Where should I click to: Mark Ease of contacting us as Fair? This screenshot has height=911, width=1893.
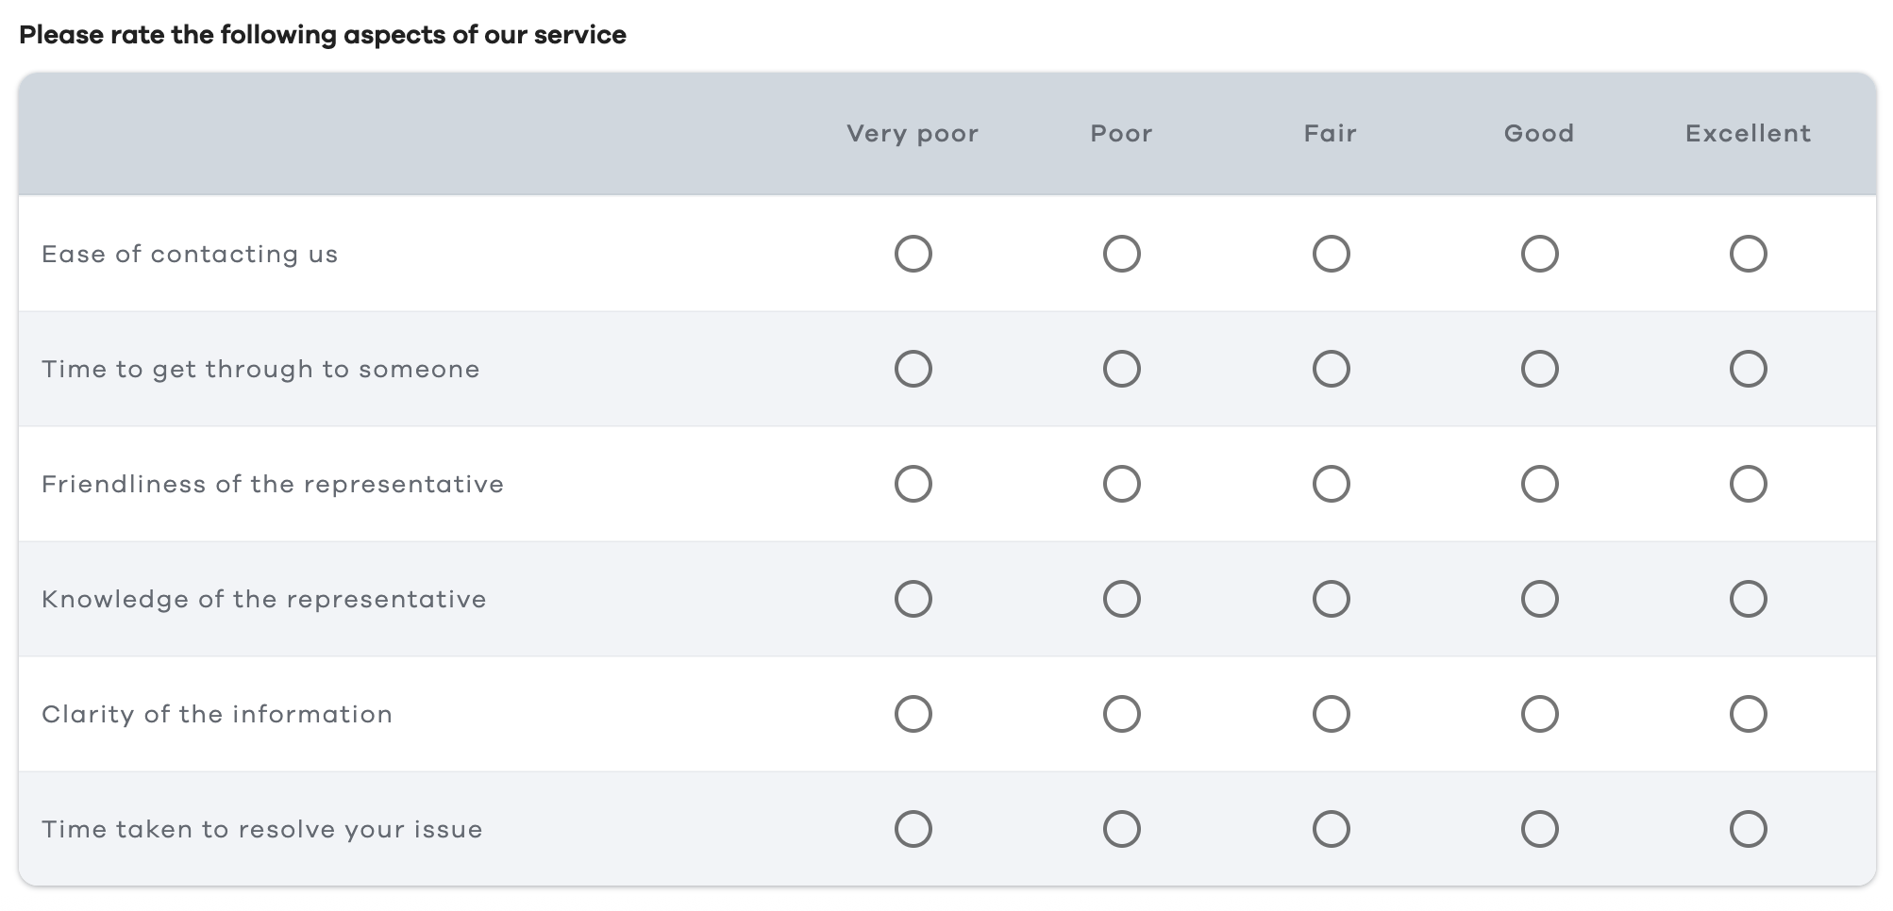tap(1331, 254)
